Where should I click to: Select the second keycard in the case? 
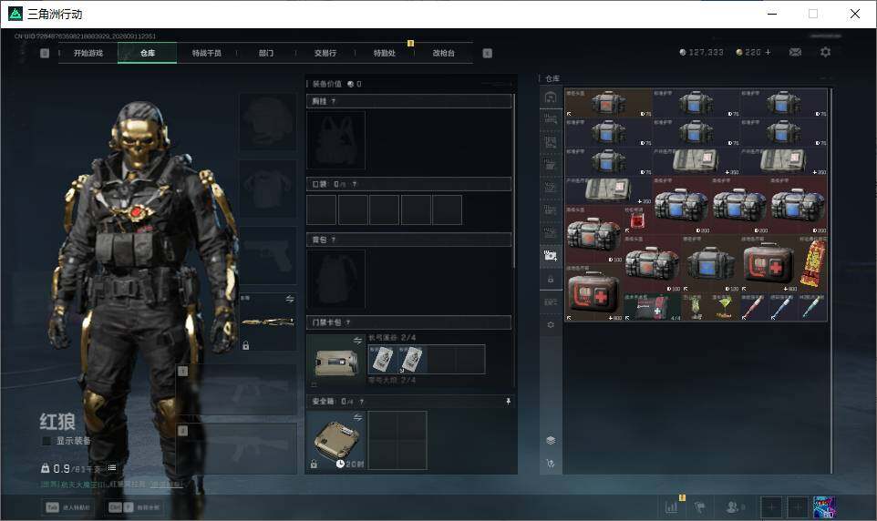click(412, 360)
